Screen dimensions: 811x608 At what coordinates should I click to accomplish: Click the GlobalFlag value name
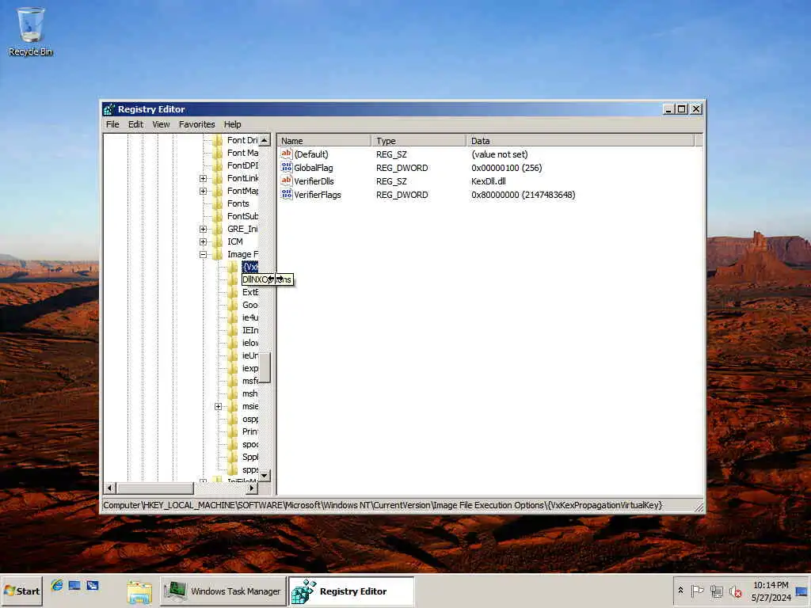coord(314,168)
